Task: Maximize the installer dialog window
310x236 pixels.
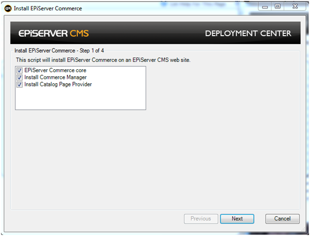Action: point(277,7)
